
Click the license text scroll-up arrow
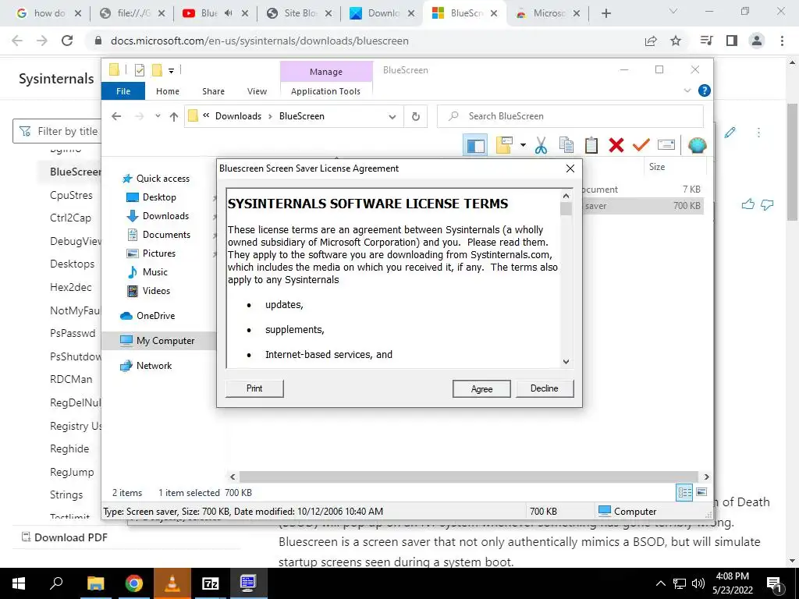566,196
